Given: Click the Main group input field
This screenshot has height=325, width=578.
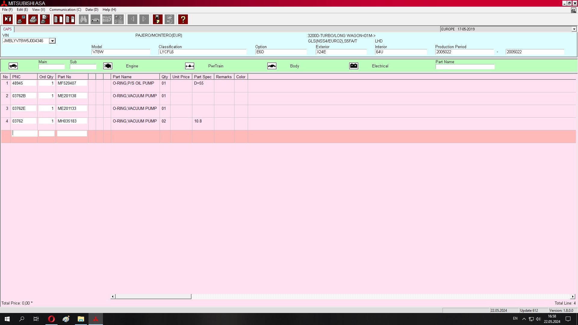Looking at the screenshot, I should tap(51, 67).
